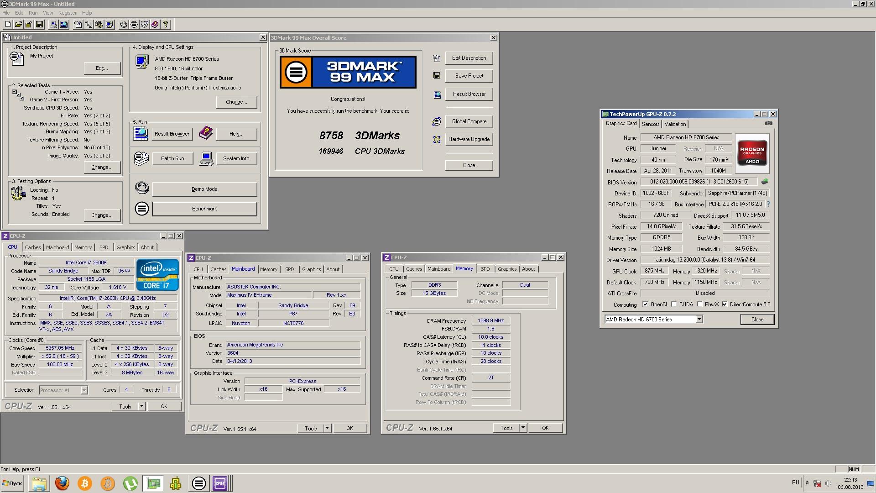The height and width of the screenshot is (493, 876).
Task: Click the BIOS save chip icon in GPU-Z
Action: pos(765,182)
